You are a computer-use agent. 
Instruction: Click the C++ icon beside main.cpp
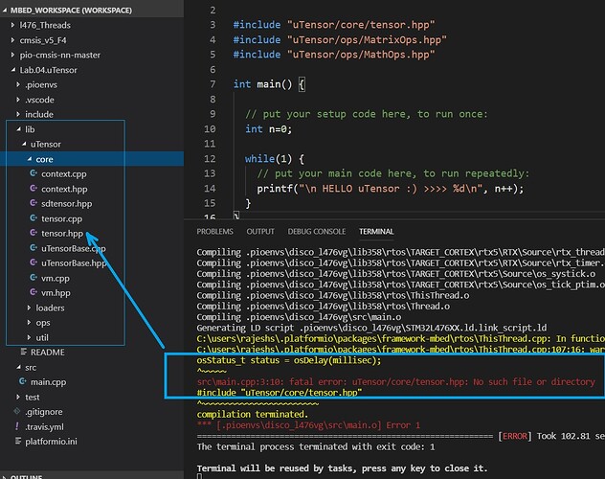pyautogui.click(x=23, y=381)
